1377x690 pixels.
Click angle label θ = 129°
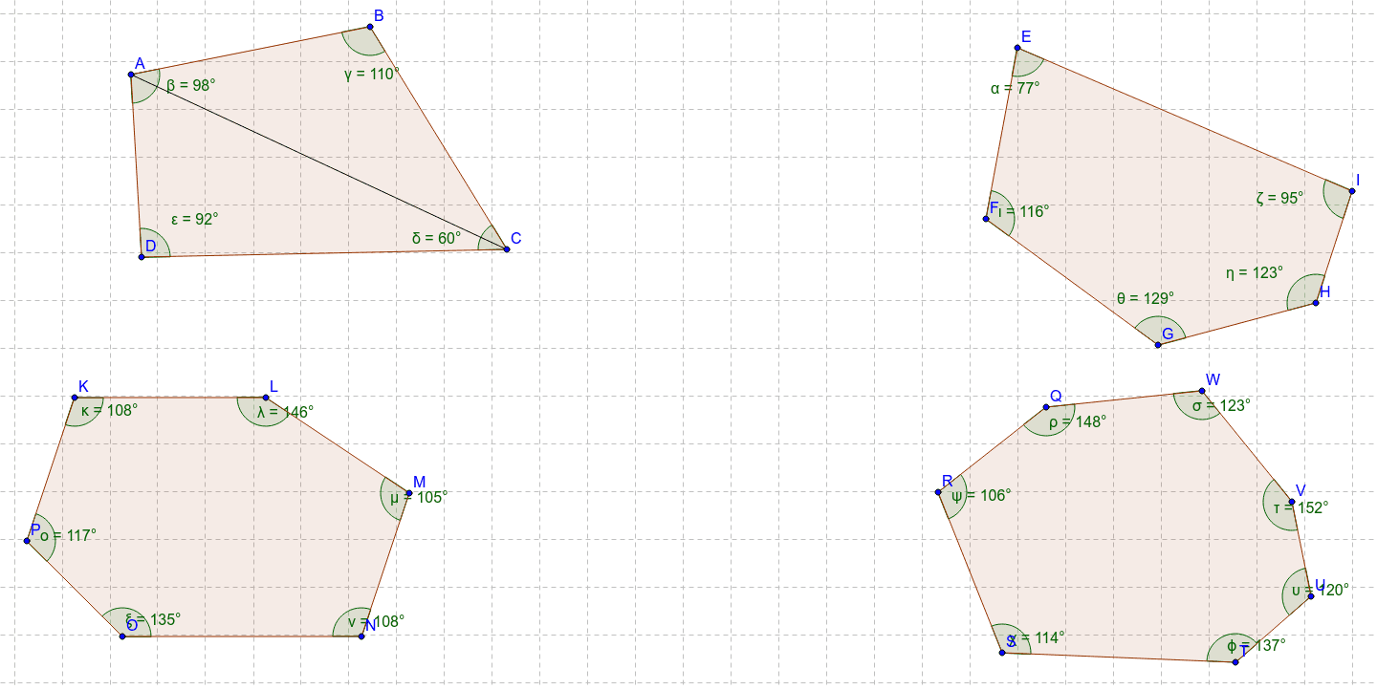pyautogui.click(x=1146, y=298)
